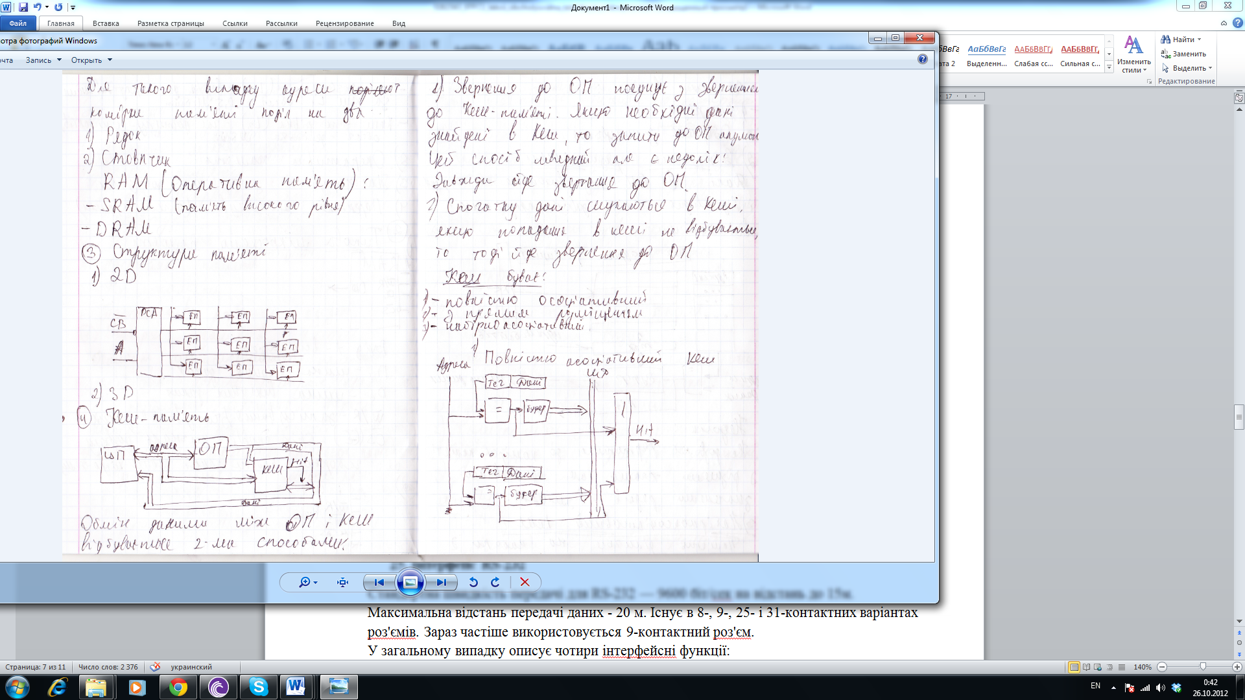Click the Заменить button

pyautogui.click(x=1183, y=54)
